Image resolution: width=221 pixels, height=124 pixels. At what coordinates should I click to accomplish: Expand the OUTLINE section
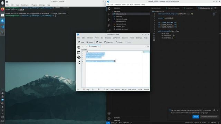(x=117, y=118)
